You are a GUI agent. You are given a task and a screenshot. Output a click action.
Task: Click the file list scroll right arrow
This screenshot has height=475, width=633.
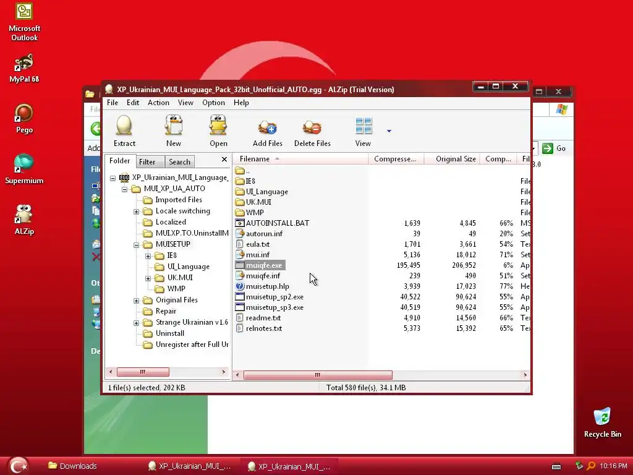pos(525,375)
